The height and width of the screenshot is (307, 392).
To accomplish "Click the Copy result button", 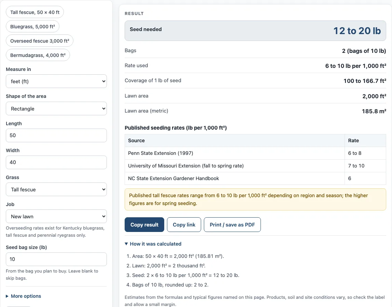I will pyautogui.click(x=144, y=224).
